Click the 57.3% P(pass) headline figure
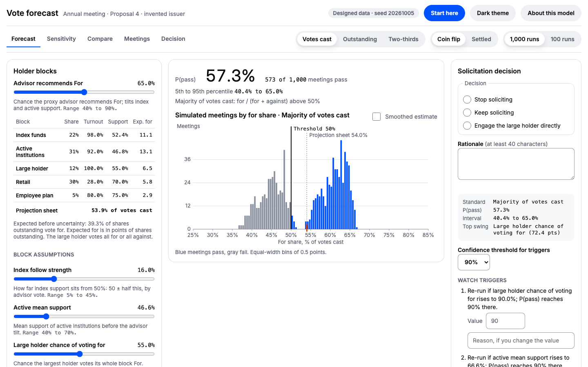Image resolution: width=588 pixels, height=367 pixels. click(230, 76)
